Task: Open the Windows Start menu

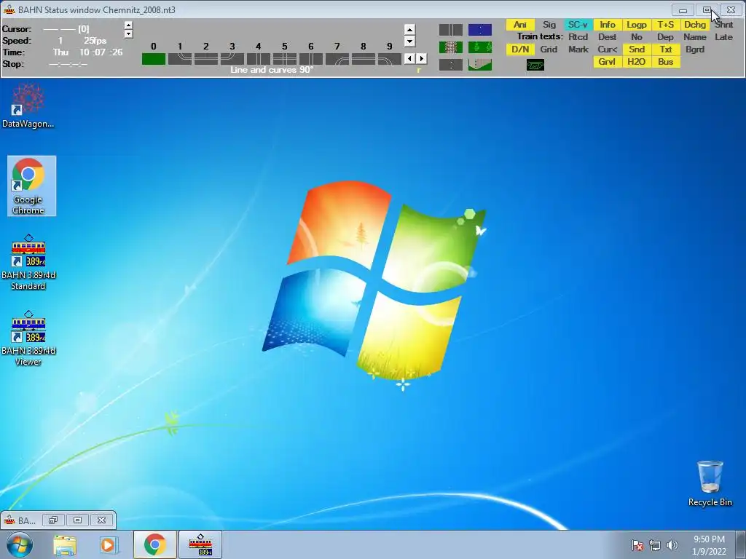Action: [x=20, y=544]
